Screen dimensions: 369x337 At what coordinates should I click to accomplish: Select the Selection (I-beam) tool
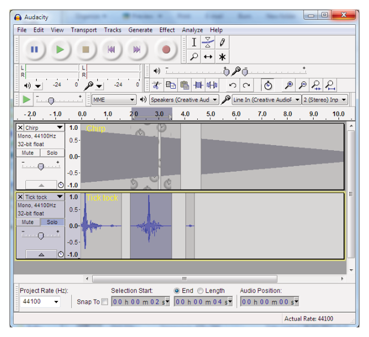(194, 42)
